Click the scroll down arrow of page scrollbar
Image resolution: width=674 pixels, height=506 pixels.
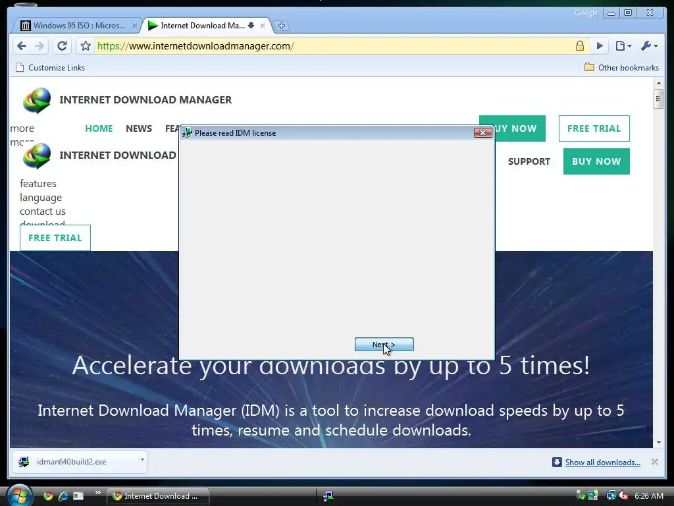tap(658, 442)
